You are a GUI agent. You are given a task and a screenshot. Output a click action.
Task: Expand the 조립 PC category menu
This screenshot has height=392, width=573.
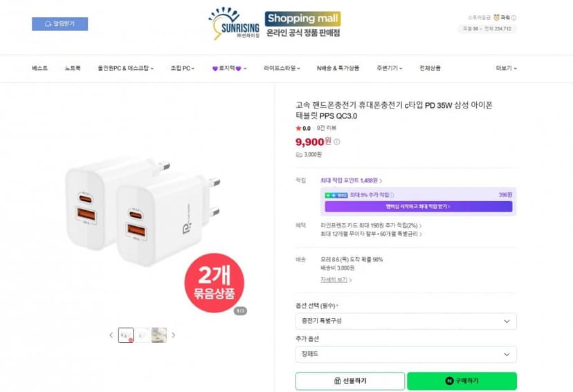183,68
